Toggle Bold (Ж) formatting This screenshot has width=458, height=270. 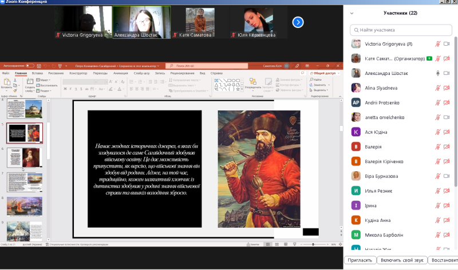65,89
